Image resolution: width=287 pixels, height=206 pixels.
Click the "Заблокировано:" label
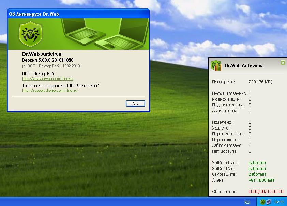tap(227, 145)
